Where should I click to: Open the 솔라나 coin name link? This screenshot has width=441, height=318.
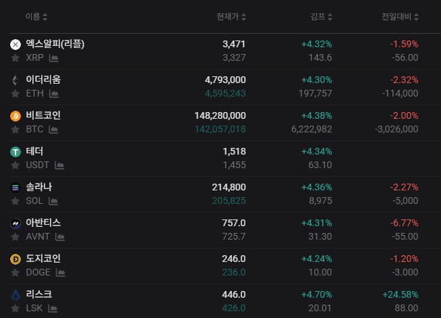coord(39,187)
